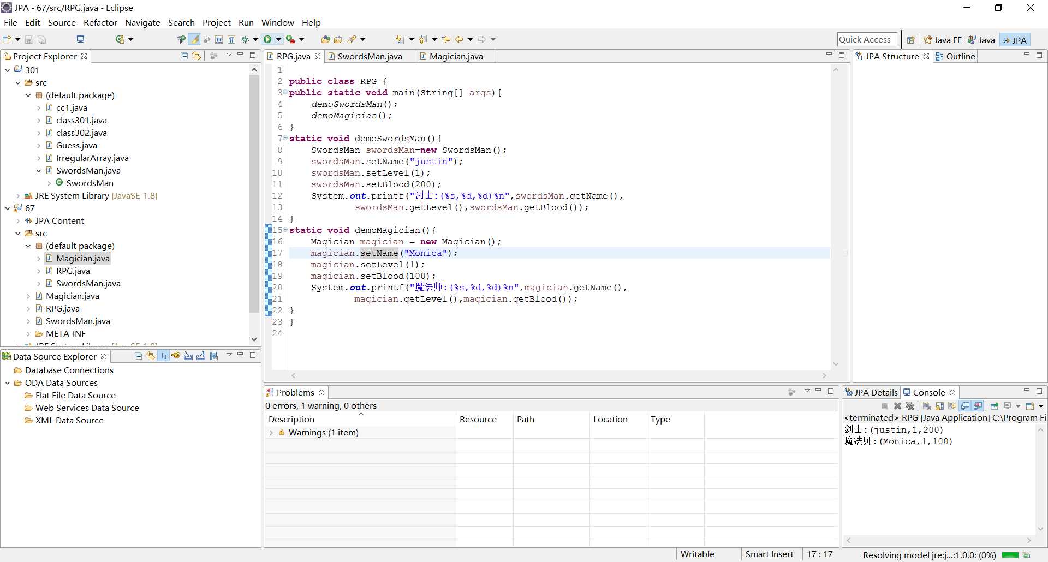
Task: Switch to the Magician.java editor tab
Action: 456,56
